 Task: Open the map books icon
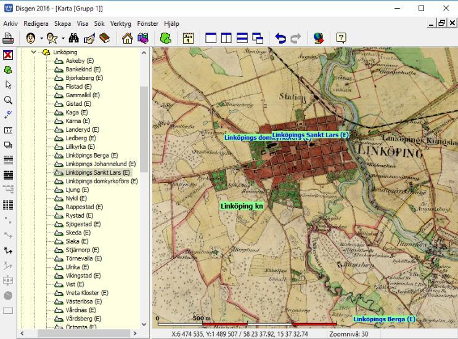143,38
